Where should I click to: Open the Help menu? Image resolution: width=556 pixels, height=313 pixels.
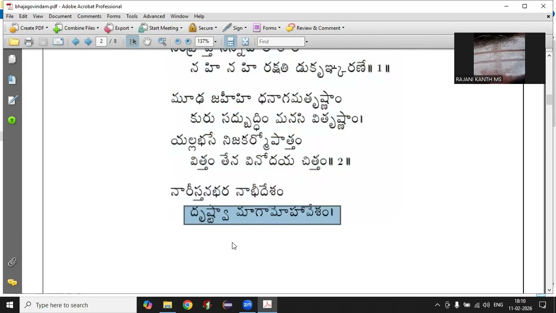[x=199, y=16]
